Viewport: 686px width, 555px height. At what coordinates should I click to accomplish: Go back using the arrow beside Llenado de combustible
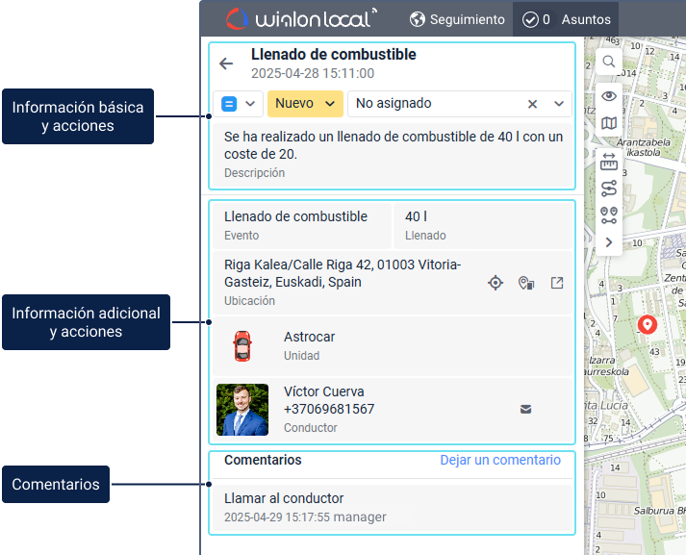(226, 64)
